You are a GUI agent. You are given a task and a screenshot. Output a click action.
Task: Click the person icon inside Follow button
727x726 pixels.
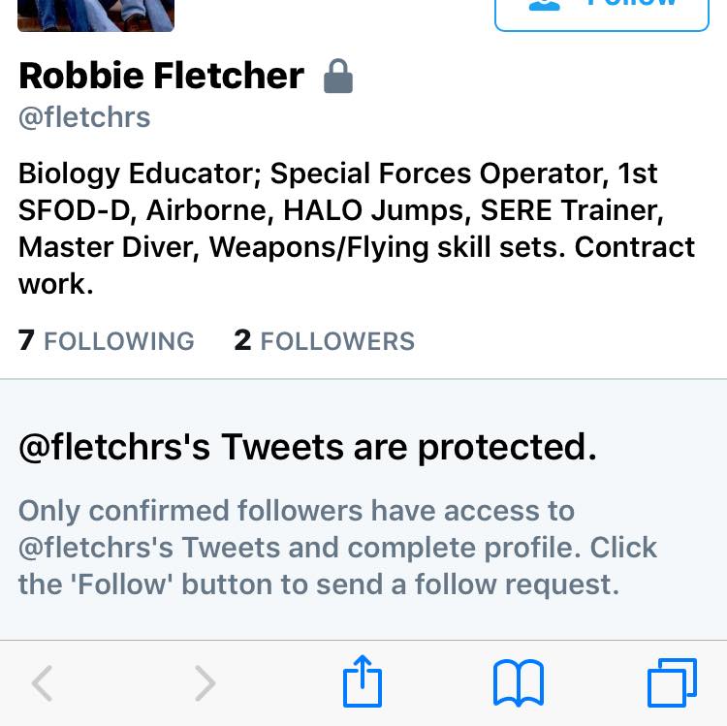point(544,5)
